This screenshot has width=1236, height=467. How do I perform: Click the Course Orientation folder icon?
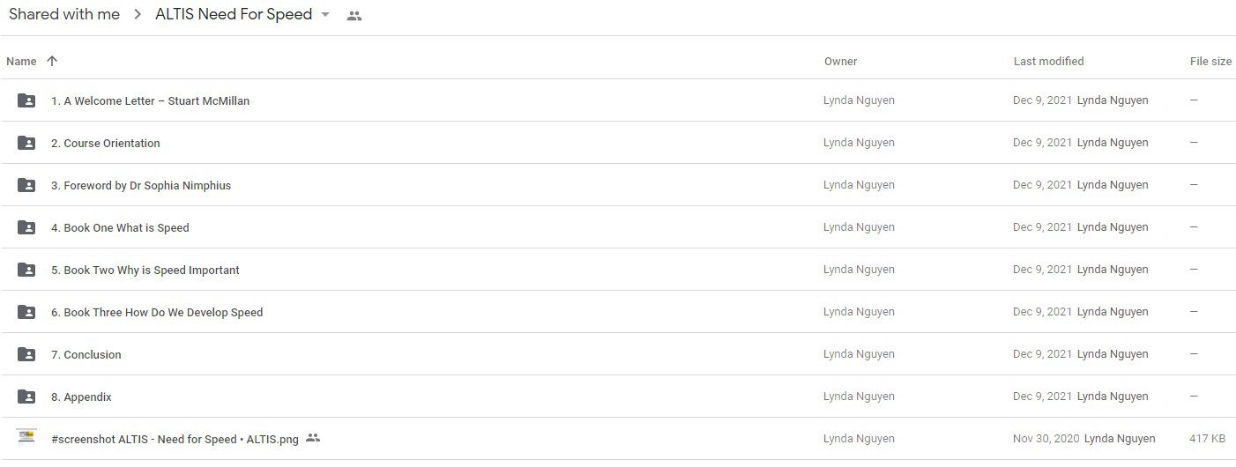pos(26,143)
